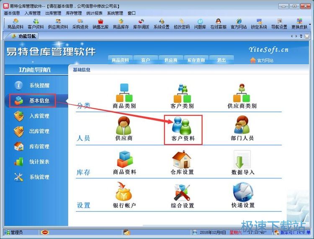Screen dimensions: 314x239
Task: Open 采购进货 toolbar icon
Action: pos(80,23)
